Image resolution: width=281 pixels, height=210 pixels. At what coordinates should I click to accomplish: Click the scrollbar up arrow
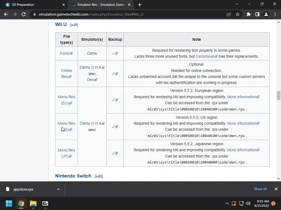coord(279,22)
